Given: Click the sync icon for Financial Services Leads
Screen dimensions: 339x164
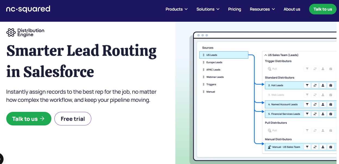Looking at the screenshot, I should click(315, 114).
